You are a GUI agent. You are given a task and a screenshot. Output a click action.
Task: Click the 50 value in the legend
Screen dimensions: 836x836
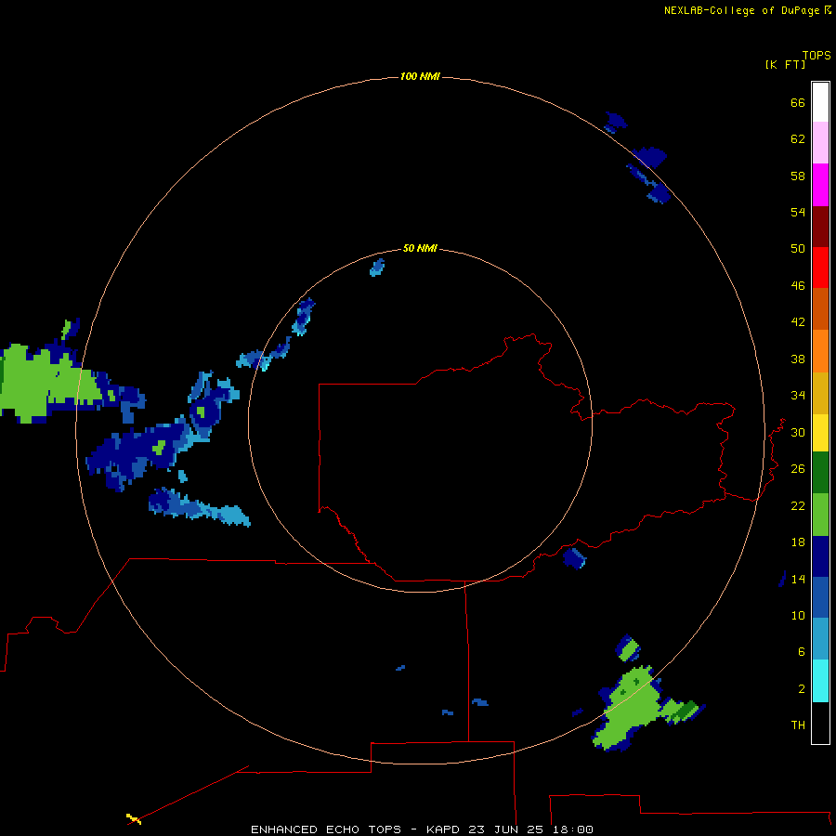click(x=798, y=248)
